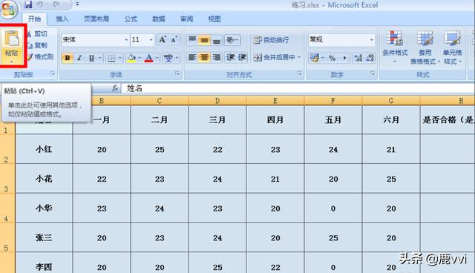
Task: Select the 四月 header cell
Action: click(275, 120)
